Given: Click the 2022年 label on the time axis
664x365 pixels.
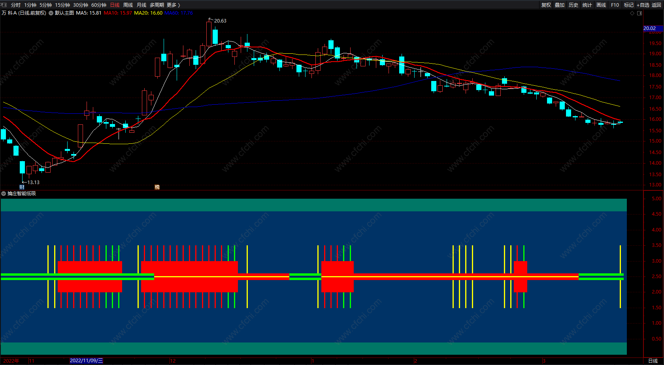Looking at the screenshot, I should pos(11,361).
